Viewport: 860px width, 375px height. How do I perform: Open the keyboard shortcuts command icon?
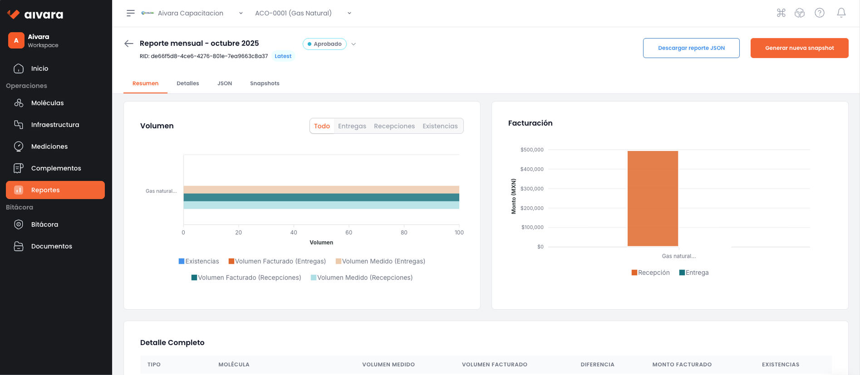[x=781, y=13]
